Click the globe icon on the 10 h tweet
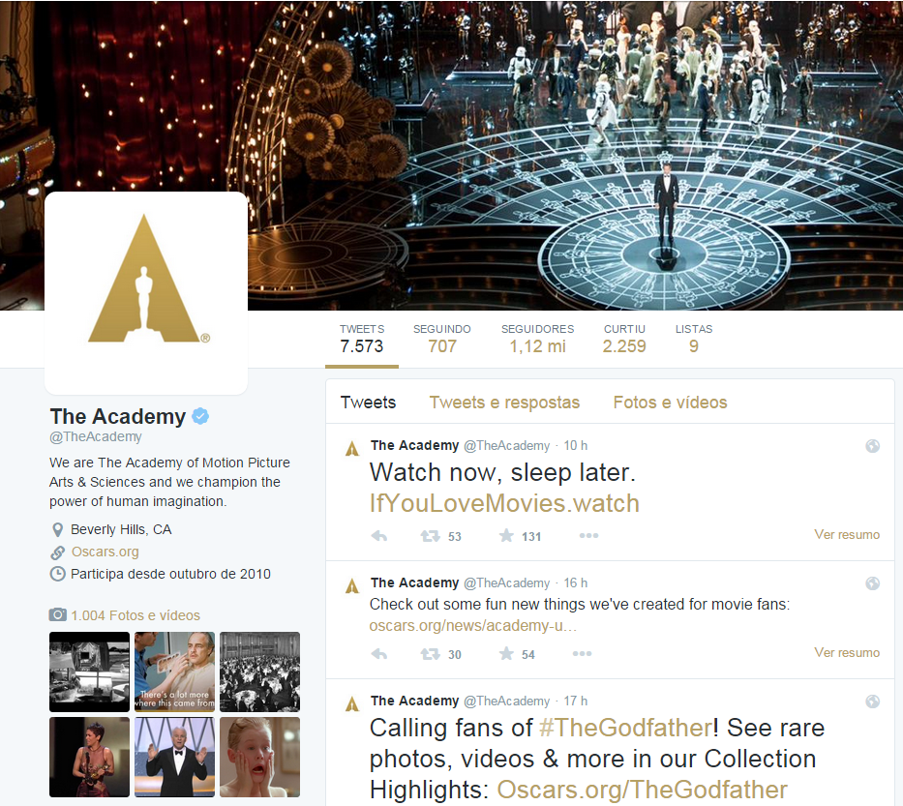Viewport: 903px width, 806px height. tap(872, 446)
